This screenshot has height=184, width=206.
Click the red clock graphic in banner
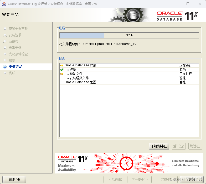[126, 163]
